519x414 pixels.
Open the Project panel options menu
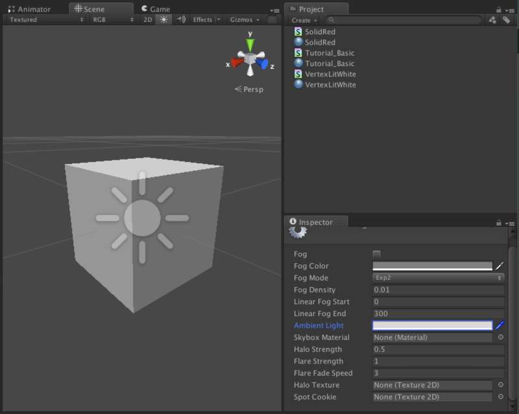pos(510,10)
